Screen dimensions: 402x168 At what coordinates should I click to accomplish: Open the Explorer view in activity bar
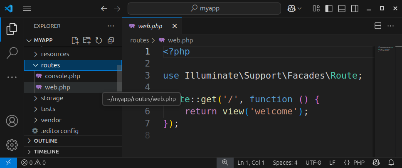pos(12,29)
